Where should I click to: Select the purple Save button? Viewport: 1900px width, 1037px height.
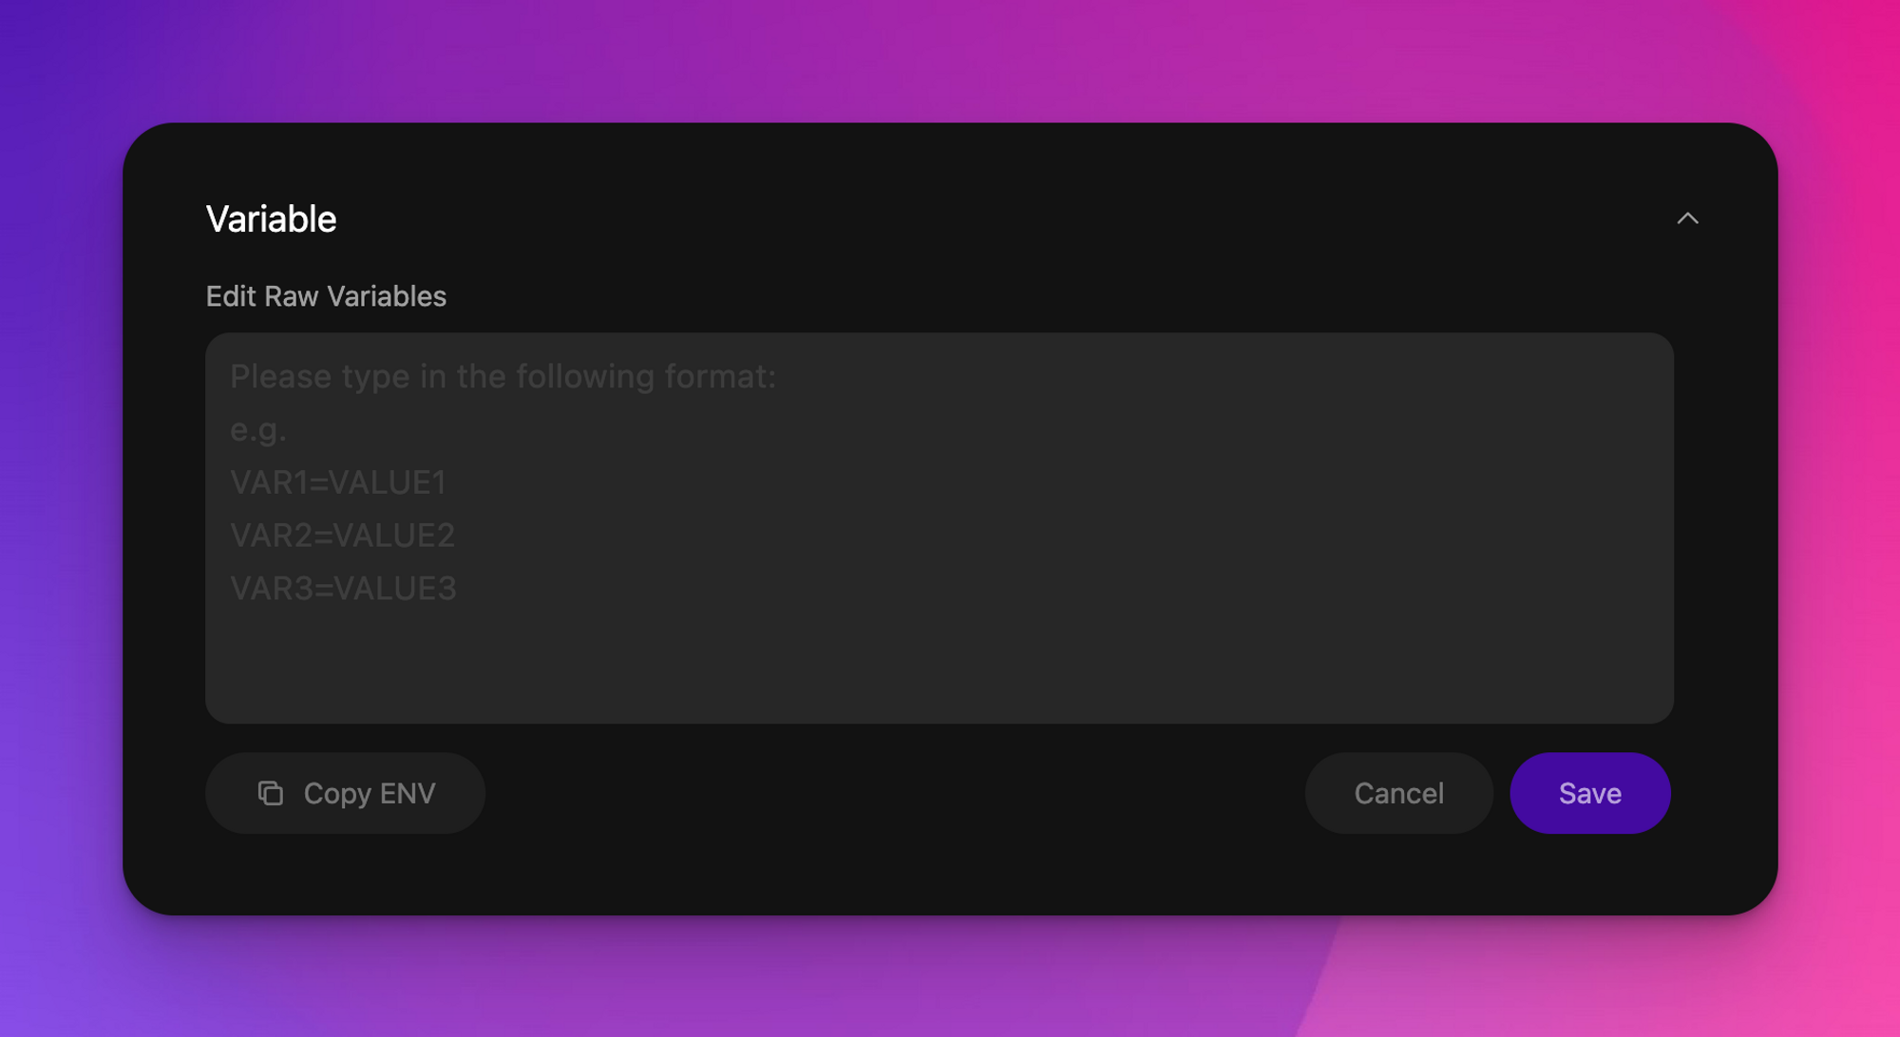1590,793
